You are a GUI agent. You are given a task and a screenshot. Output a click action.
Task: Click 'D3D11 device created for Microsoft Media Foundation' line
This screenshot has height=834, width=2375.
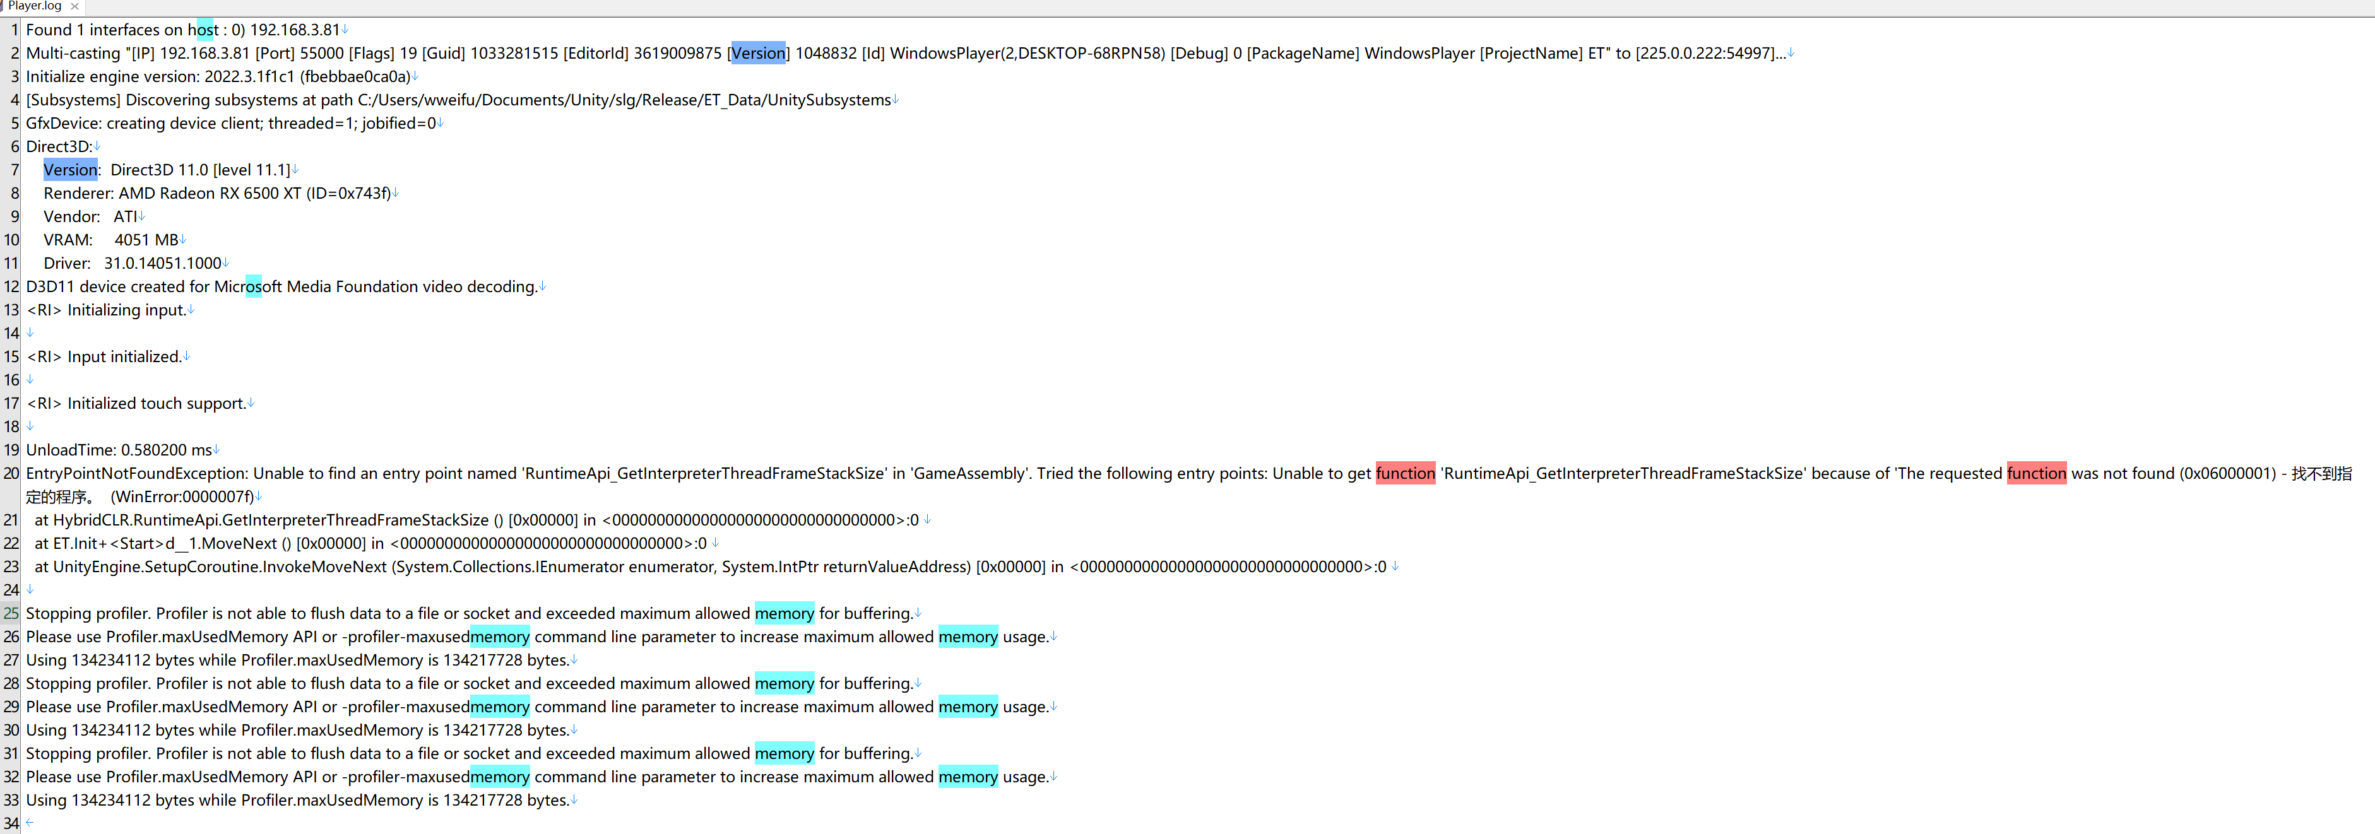coord(281,288)
